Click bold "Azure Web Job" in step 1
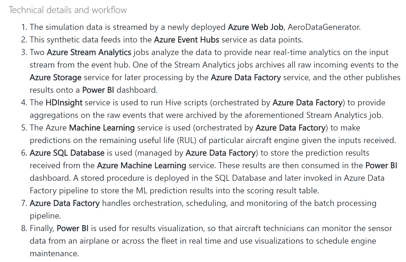This screenshot has height=262, width=406. click(255, 27)
